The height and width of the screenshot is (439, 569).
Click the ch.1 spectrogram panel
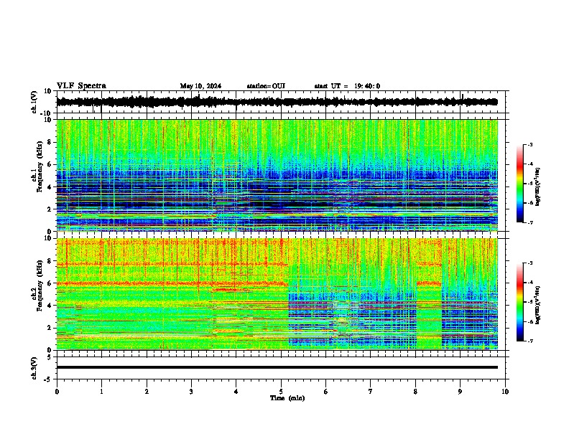coord(277,175)
